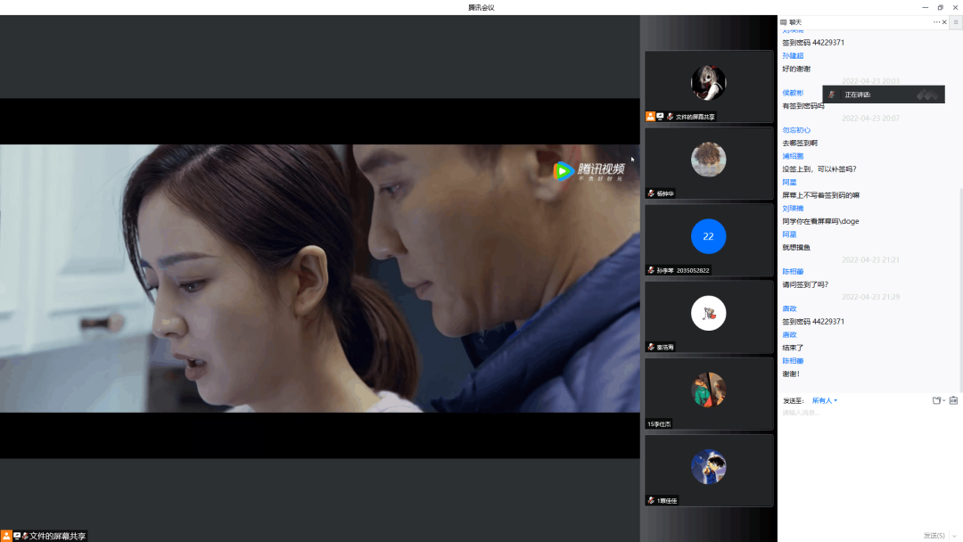Click muted mic icon beside 2035052822 name label
The height and width of the screenshot is (542, 963).
(651, 270)
